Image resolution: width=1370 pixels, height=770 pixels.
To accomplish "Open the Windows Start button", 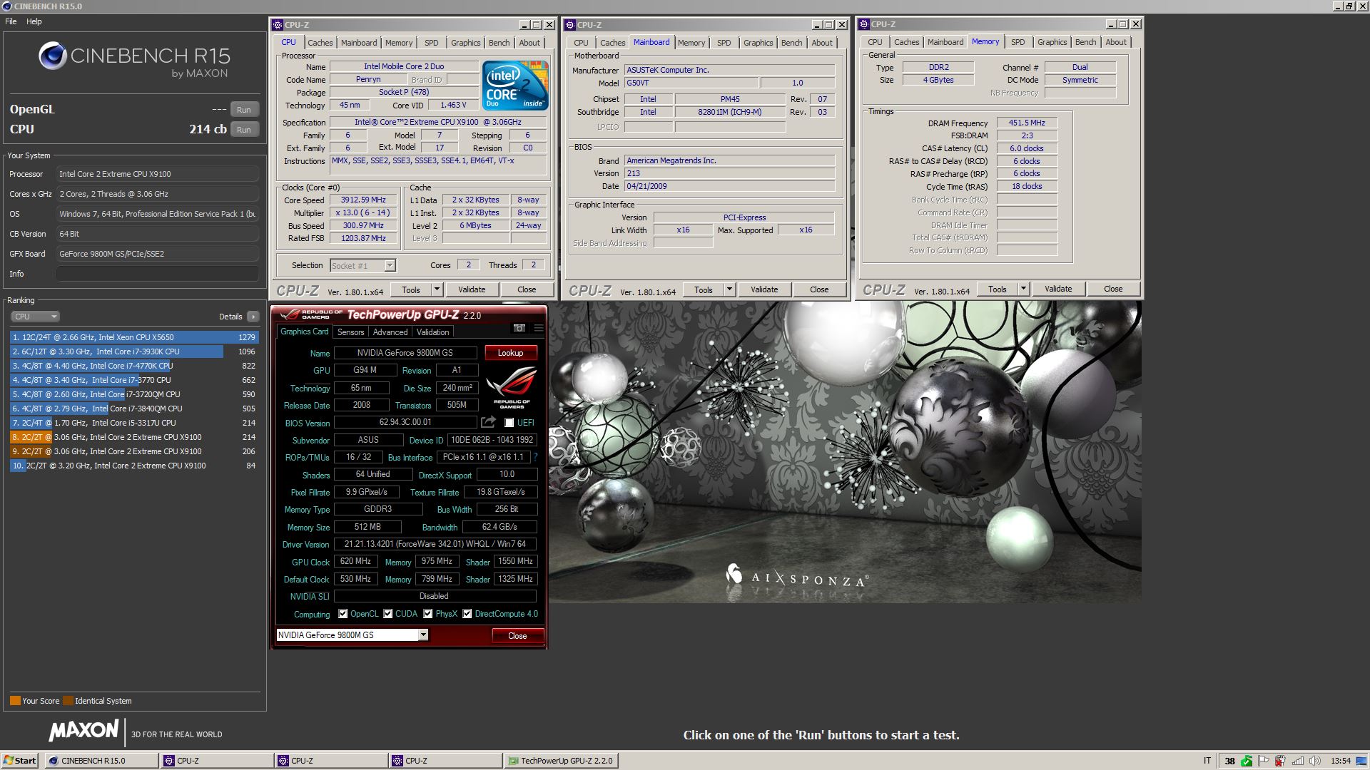I will [20, 761].
